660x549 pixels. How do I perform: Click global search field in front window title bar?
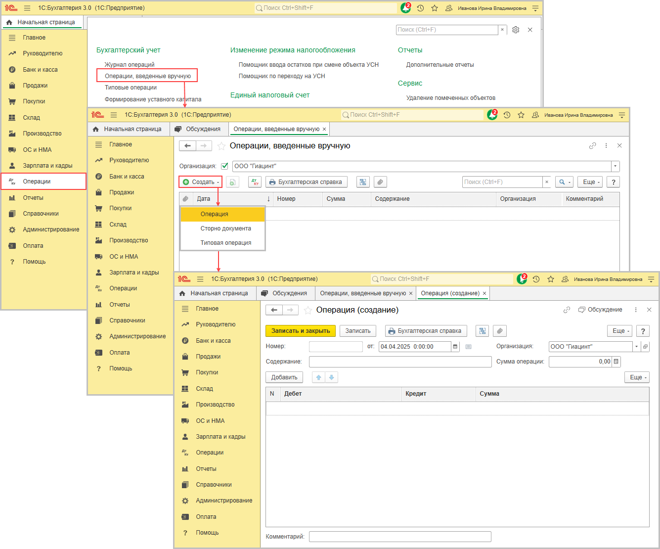coord(442,279)
